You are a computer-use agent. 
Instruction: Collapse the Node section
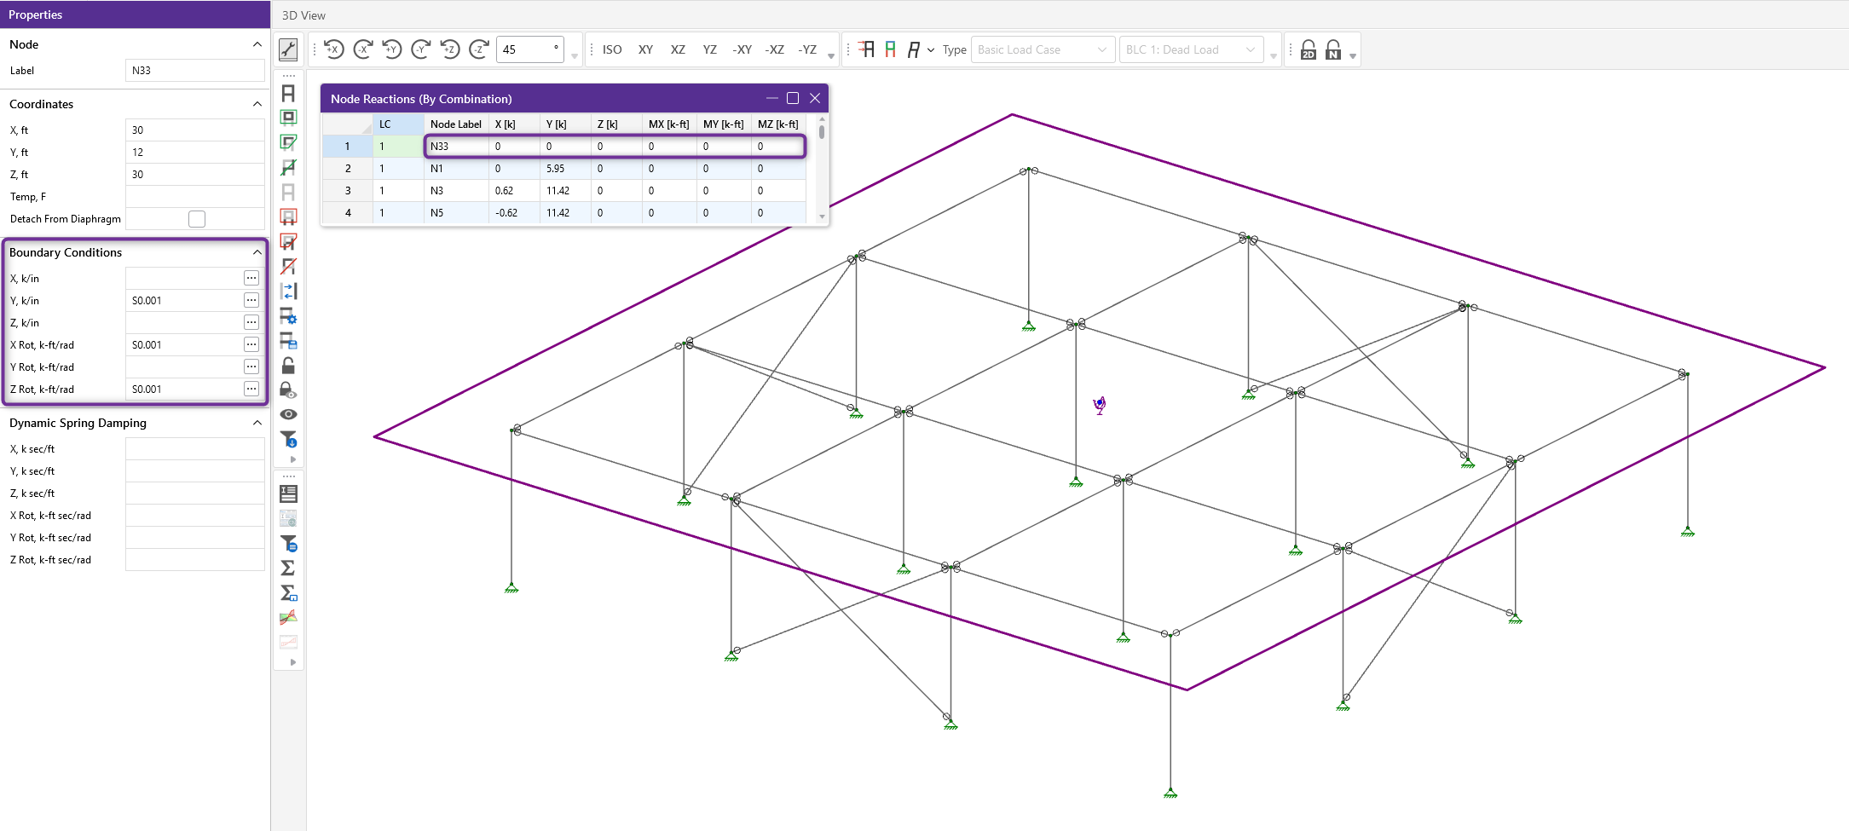click(257, 44)
